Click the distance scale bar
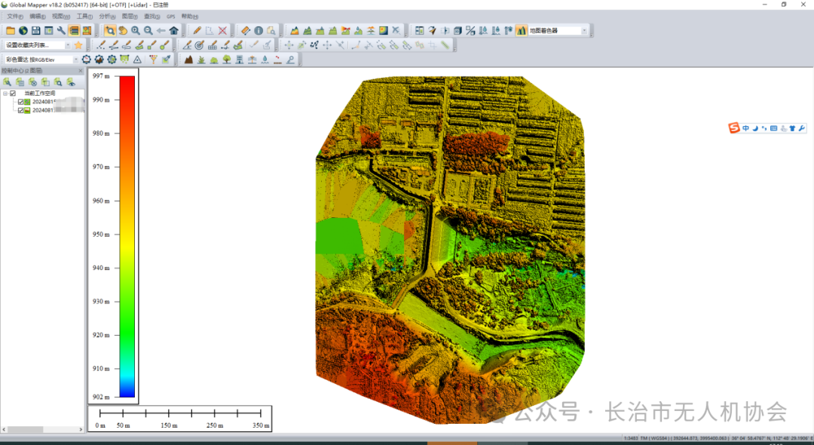The width and height of the screenshot is (814, 445). pyautogui.click(x=180, y=419)
